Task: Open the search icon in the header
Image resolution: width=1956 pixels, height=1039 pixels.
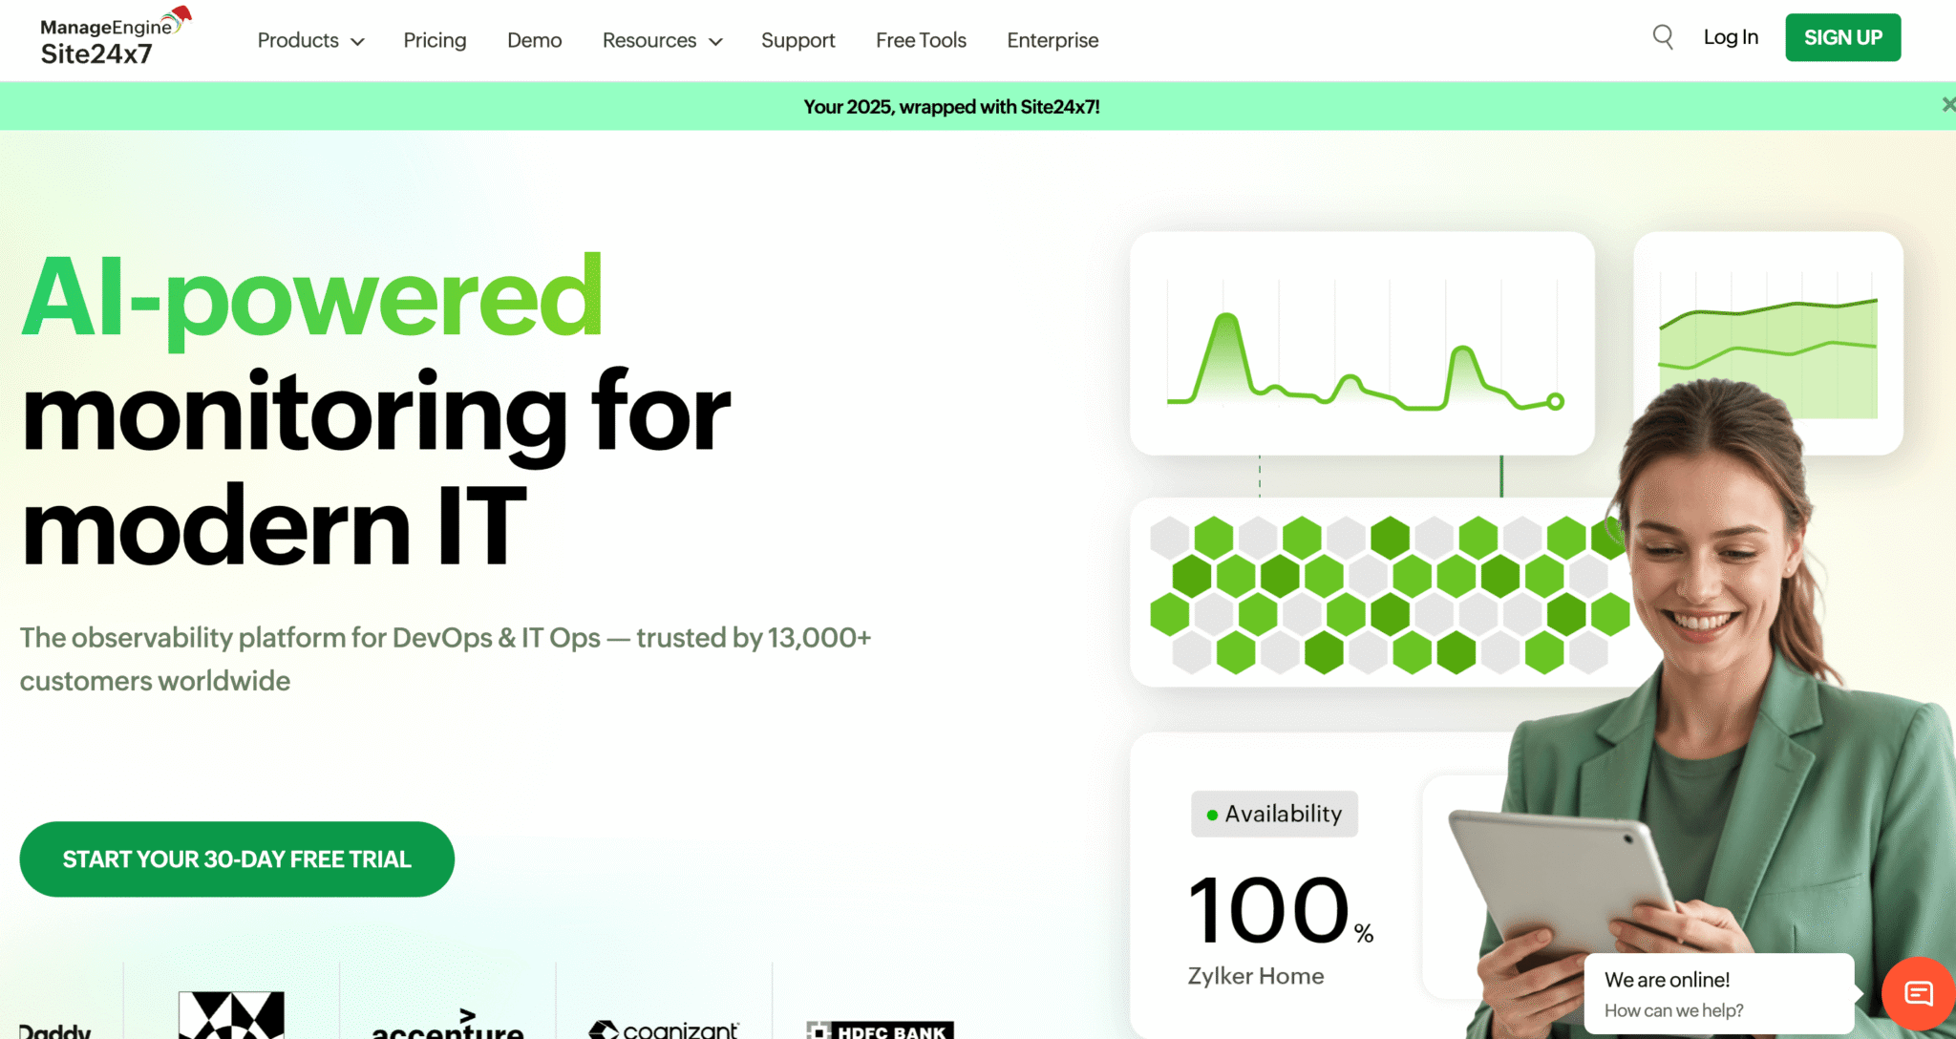Action: (1662, 37)
